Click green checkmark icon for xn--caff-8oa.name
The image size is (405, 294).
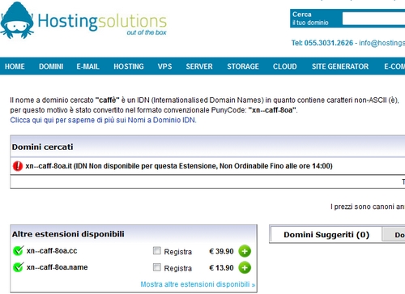point(19,267)
